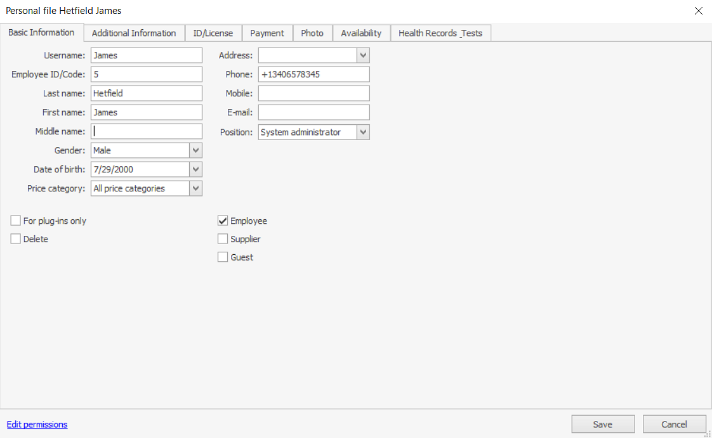Viewport: 712px width, 438px height.
Task: Switch to the ID/License tab
Action: 213,34
